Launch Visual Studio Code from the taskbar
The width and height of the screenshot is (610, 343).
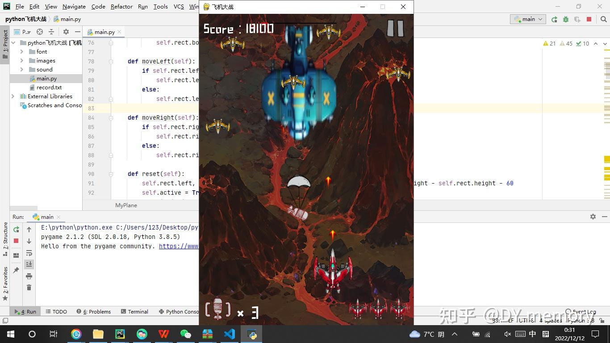[x=229, y=334]
